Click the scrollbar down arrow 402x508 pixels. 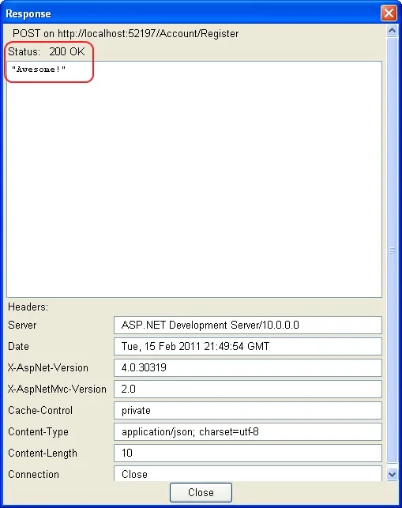point(392,474)
